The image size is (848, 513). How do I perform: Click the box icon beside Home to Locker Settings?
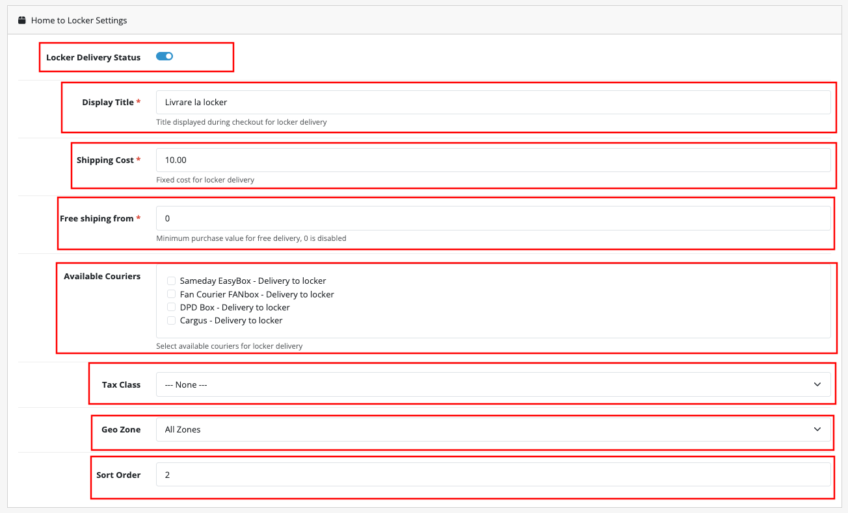point(22,20)
